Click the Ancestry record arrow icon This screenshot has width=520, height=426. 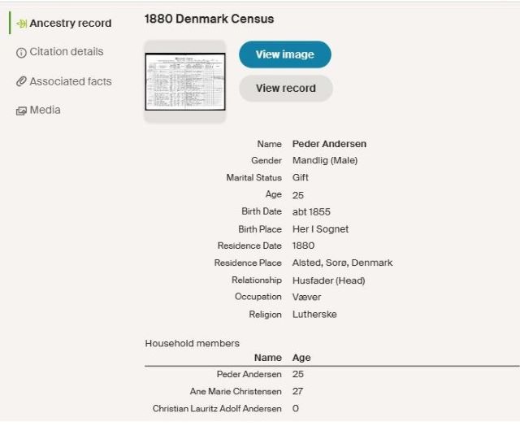[x=21, y=24]
